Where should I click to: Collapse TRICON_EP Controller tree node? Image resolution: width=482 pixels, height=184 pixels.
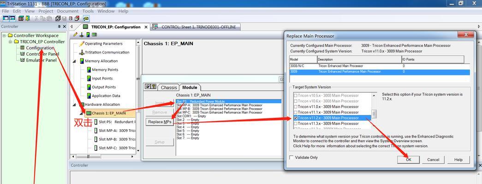coord(10,42)
